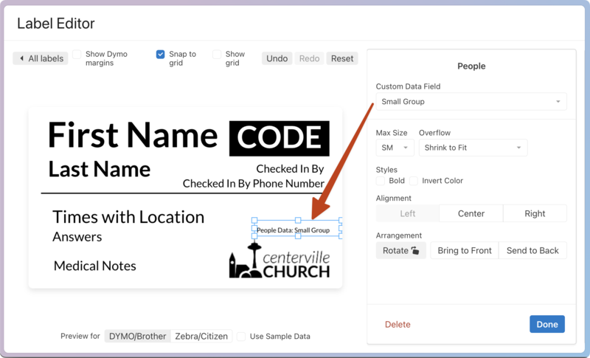Click Bring to Front
The image size is (590, 358).
(465, 250)
